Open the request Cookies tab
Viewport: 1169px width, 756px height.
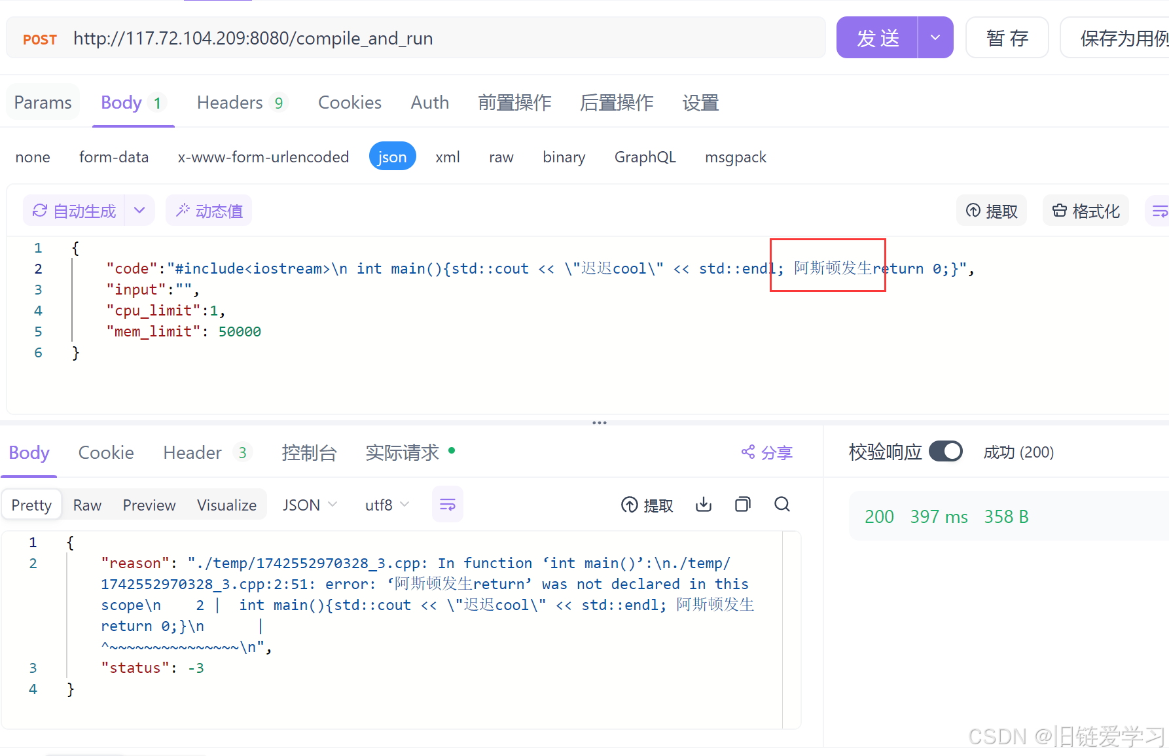350,103
